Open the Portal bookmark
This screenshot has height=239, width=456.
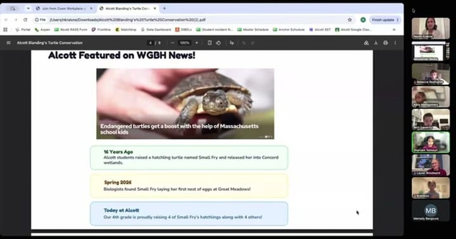coord(23,30)
